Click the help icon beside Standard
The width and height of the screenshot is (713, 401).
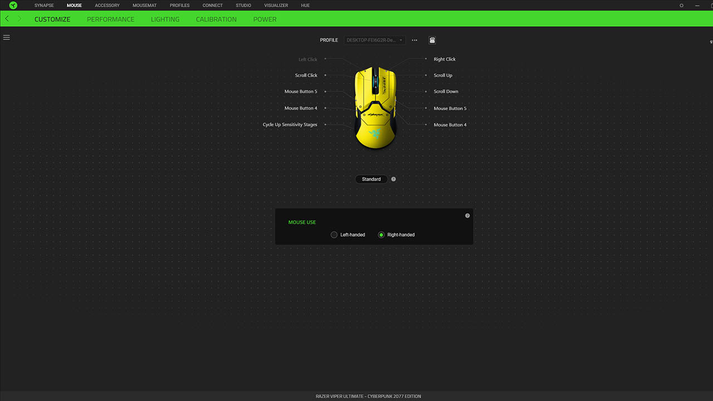pyautogui.click(x=393, y=179)
